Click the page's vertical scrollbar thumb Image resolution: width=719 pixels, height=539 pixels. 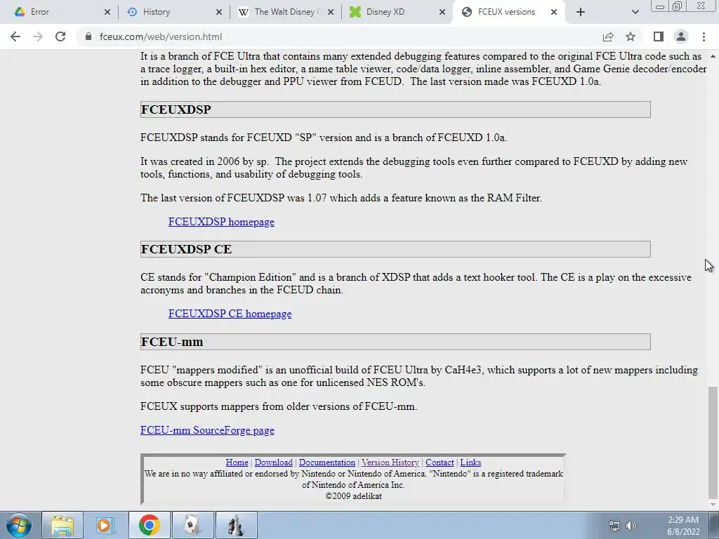(713, 442)
